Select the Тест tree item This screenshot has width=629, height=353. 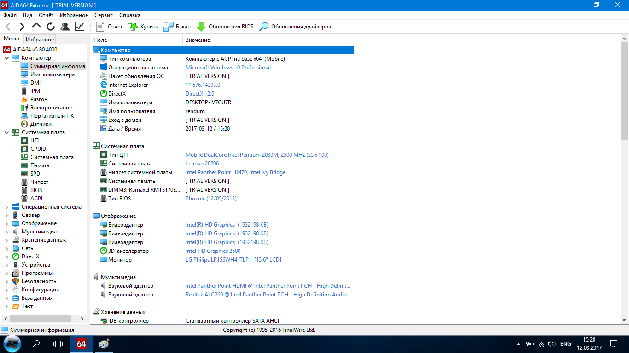coord(27,306)
